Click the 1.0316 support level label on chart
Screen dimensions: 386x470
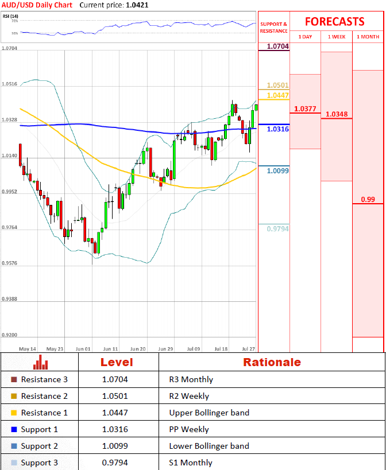(x=278, y=130)
